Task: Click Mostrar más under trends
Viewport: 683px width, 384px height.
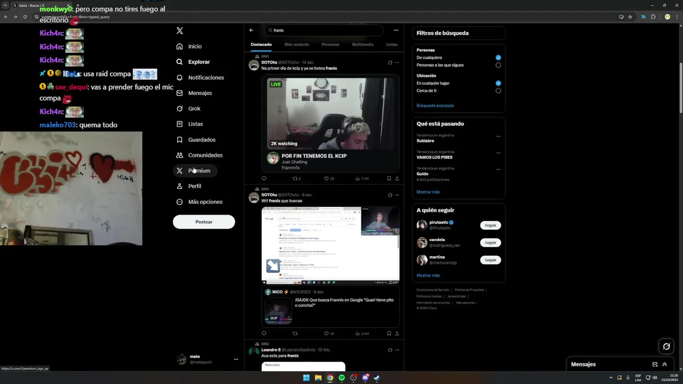Action: (x=428, y=192)
